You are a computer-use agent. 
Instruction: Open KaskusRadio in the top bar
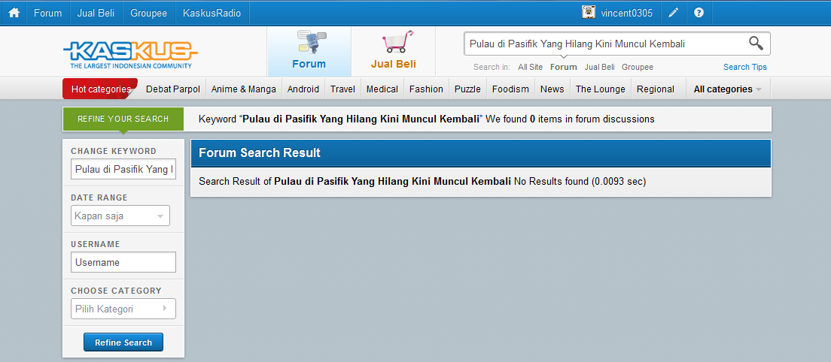(x=212, y=14)
